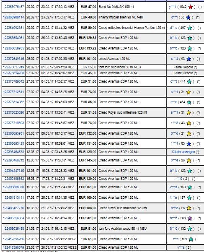Select 'Keine Gebote' in the EUR 55,00 row

[183, 67]
